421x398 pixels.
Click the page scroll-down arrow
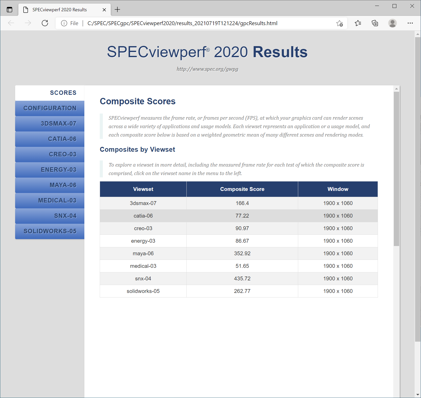[x=418, y=395]
